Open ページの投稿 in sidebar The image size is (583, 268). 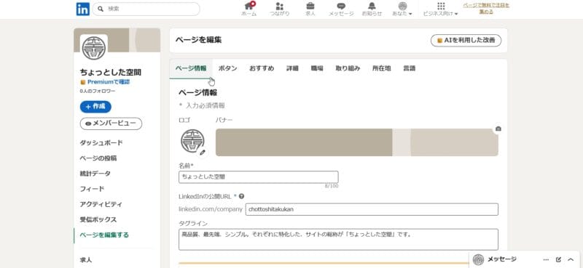pyautogui.click(x=98, y=158)
